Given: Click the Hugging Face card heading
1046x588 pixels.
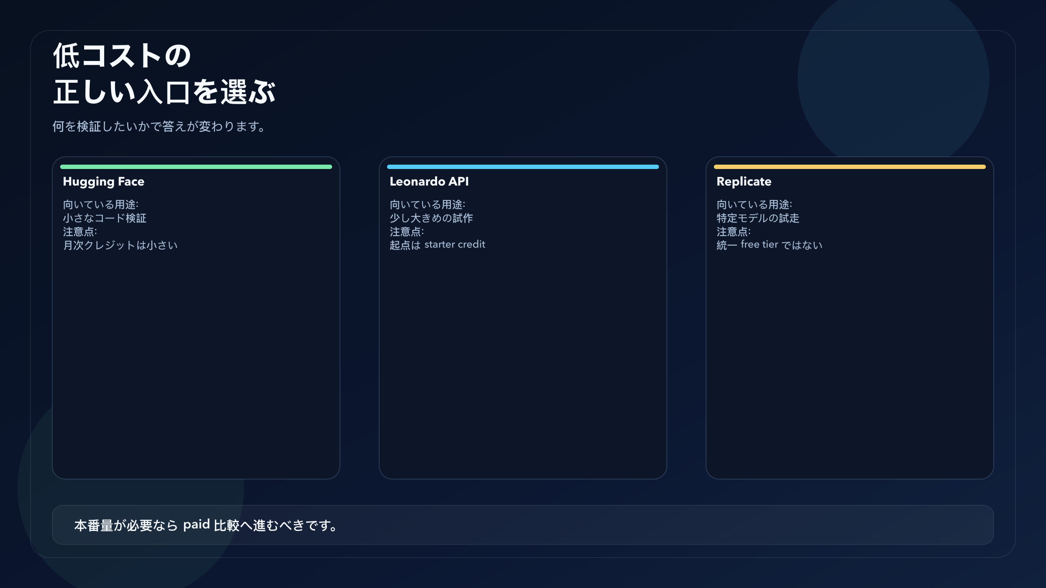Looking at the screenshot, I should [104, 182].
